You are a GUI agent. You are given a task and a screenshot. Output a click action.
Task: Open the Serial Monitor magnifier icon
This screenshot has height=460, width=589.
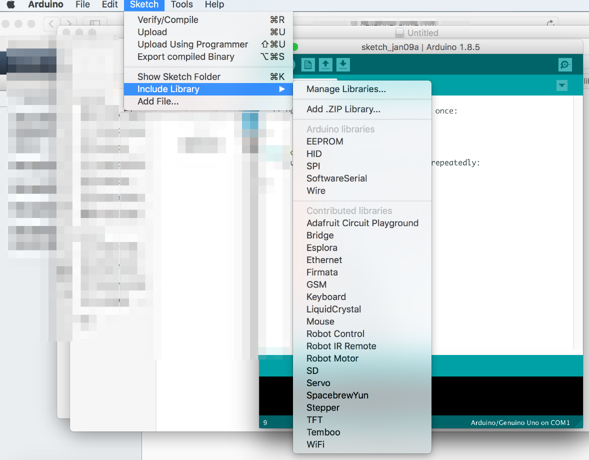(565, 64)
